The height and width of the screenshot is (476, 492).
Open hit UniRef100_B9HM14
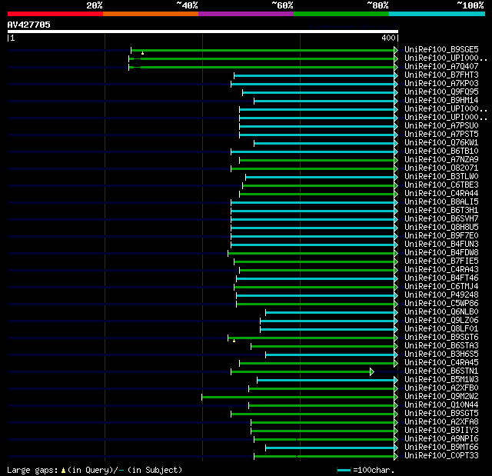[x=441, y=101]
